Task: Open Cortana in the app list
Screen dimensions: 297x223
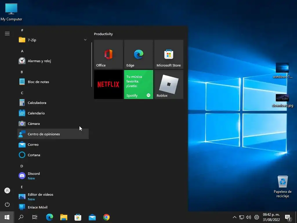Action: pos(53,155)
